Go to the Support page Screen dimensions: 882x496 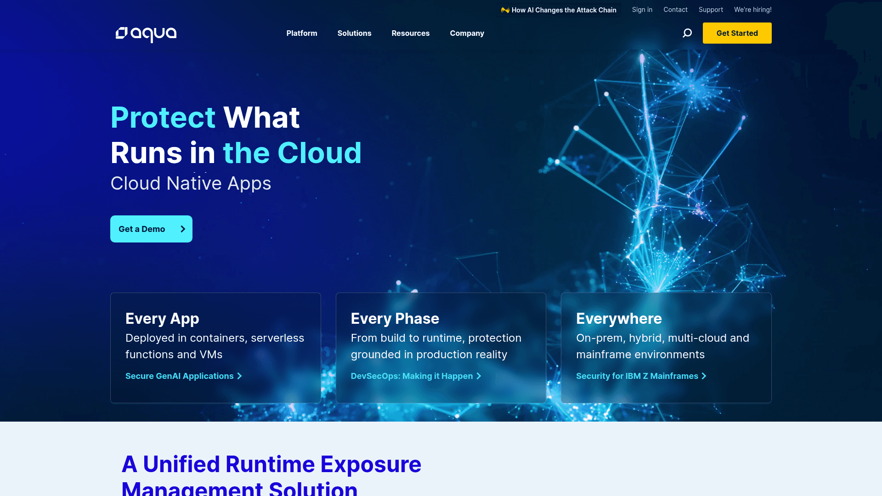click(x=711, y=10)
